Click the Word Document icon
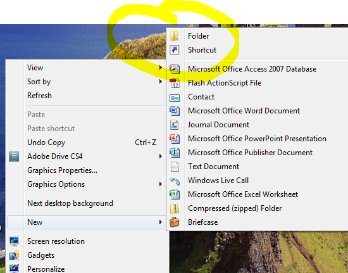 point(175,111)
